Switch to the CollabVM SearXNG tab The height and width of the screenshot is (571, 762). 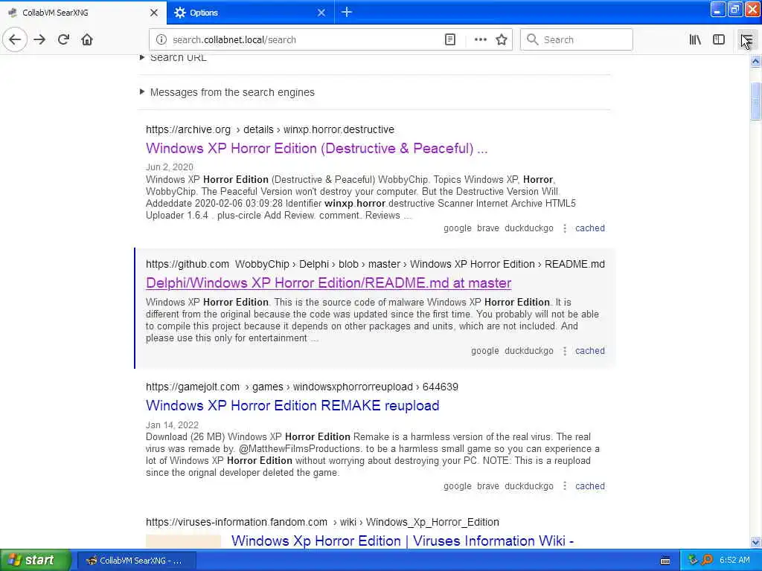pos(83,13)
